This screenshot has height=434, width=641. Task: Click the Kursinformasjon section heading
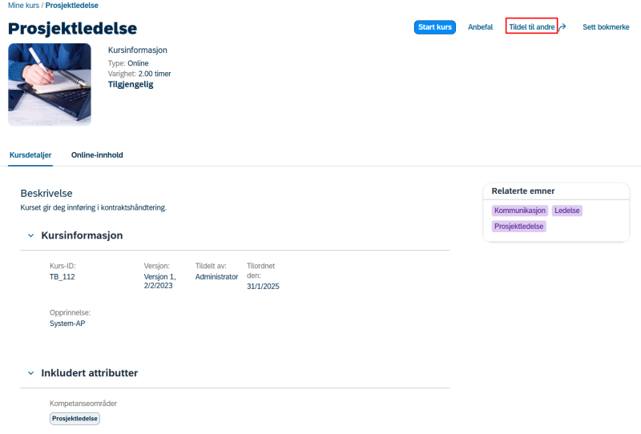(x=82, y=235)
